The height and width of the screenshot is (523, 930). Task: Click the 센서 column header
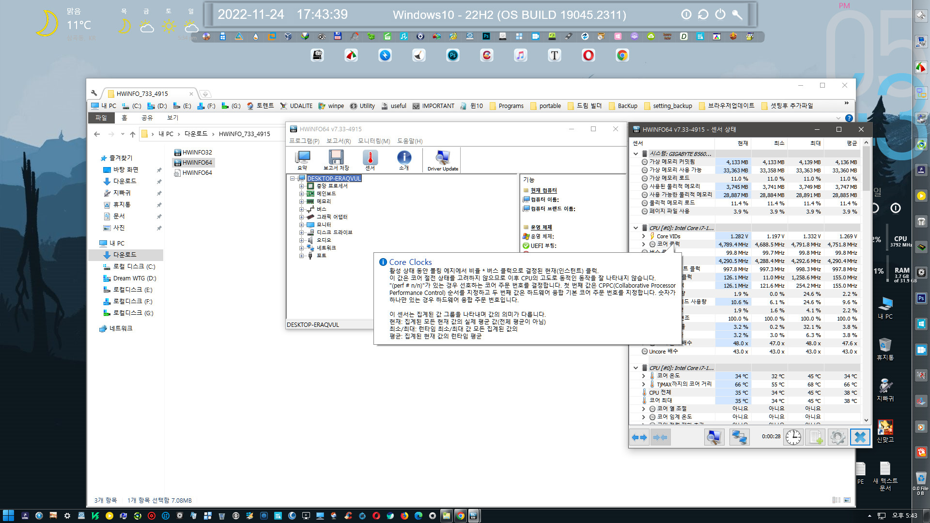(x=671, y=143)
